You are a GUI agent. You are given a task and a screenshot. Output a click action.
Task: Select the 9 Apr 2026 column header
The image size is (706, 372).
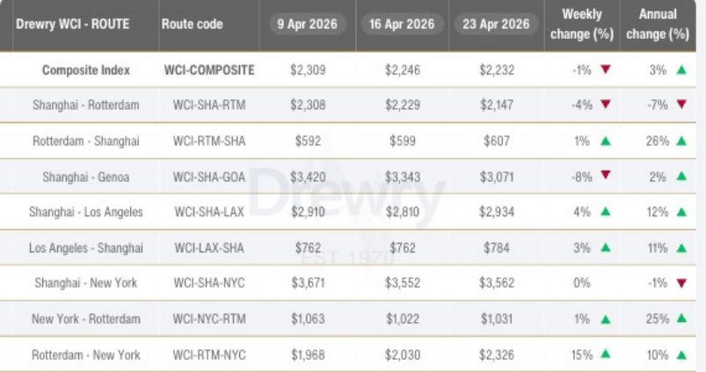pyautogui.click(x=307, y=25)
